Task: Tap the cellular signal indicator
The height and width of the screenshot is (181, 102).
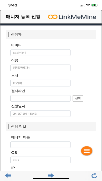Action: 82,6
